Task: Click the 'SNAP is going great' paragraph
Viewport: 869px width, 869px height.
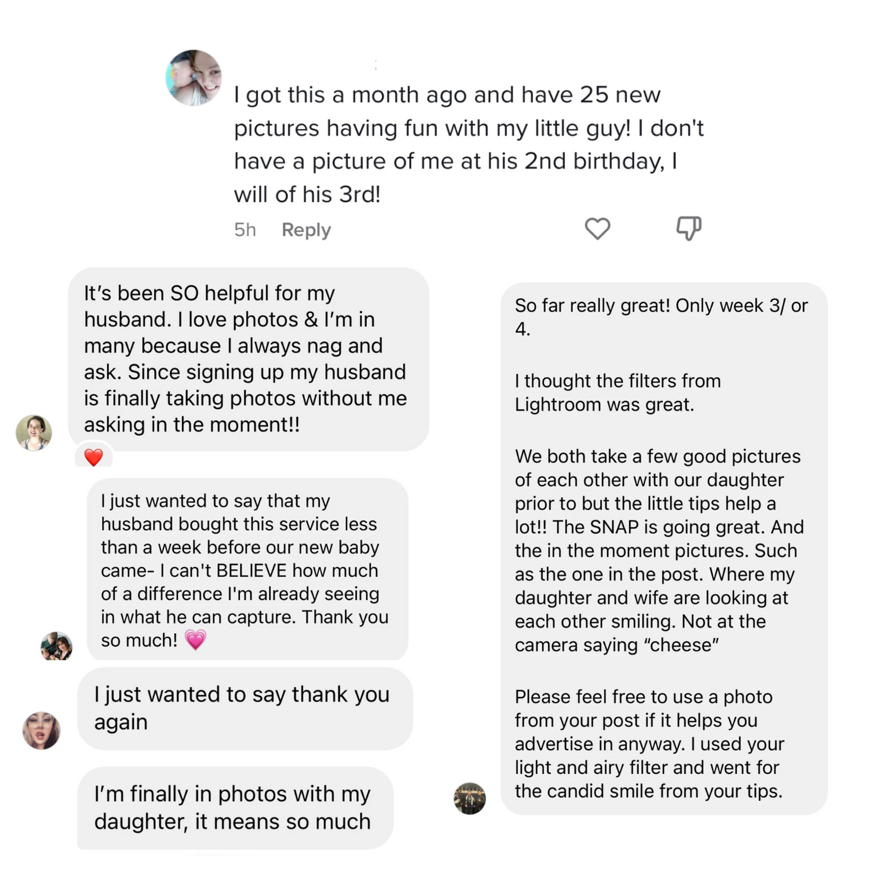Action: point(659,550)
